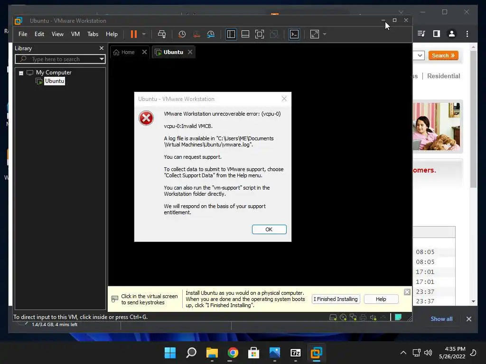Image resolution: width=486 pixels, height=364 pixels.
Task: Click the hard disk status icon
Action: pos(333,317)
